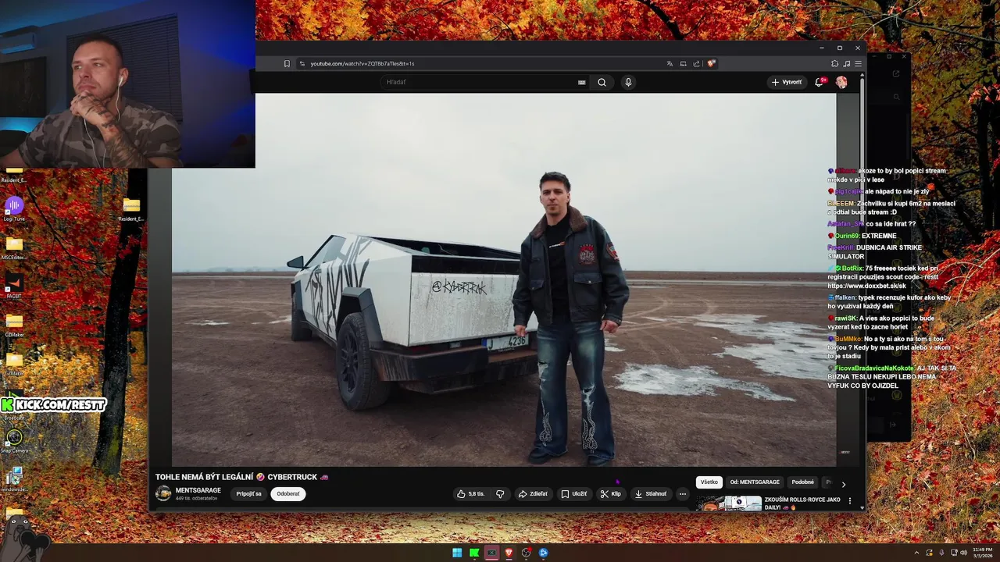Click the Uložiť save button
The image size is (1000, 562).
click(573, 493)
